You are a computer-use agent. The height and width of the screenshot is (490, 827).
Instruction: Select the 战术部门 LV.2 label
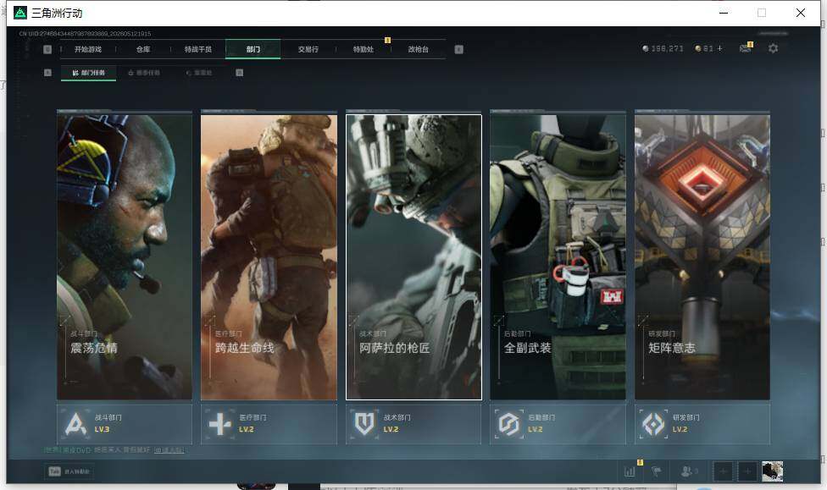tap(397, 423)
